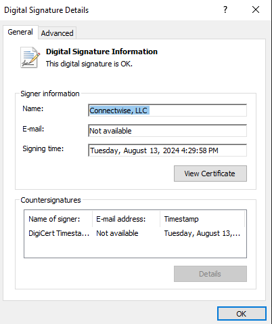272x324 pixels.
Task: Close the Digital Signature Details dialog
Action: [x=256, y=9]
